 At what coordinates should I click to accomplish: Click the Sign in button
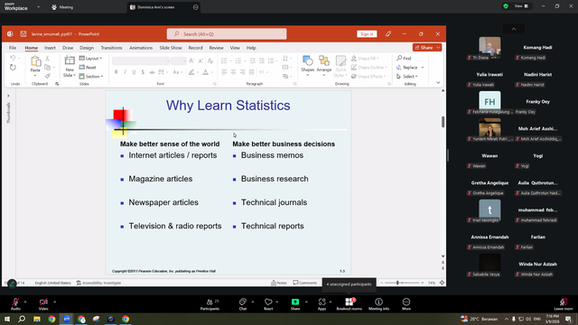pyautogui.click(x=367, y=34)
